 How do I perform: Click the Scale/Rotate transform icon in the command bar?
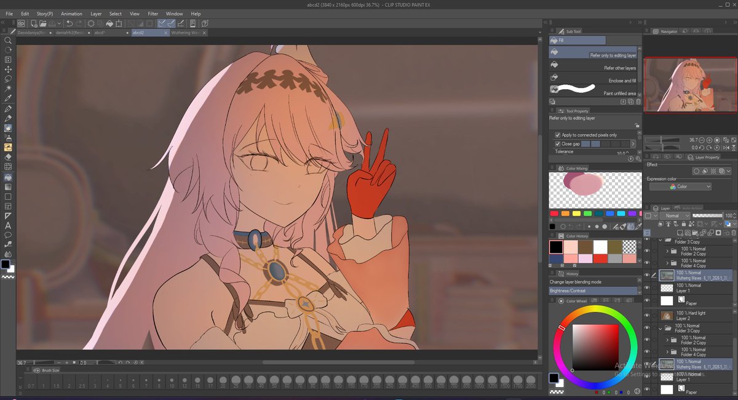pos(118,23)
